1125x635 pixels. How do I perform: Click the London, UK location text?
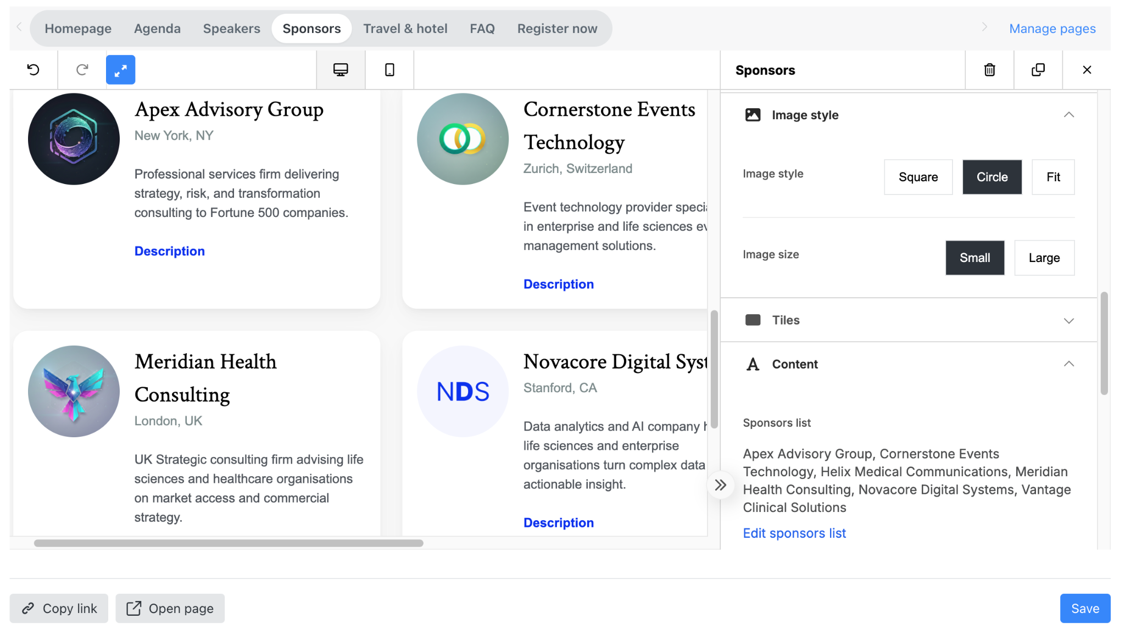[168, 421]
